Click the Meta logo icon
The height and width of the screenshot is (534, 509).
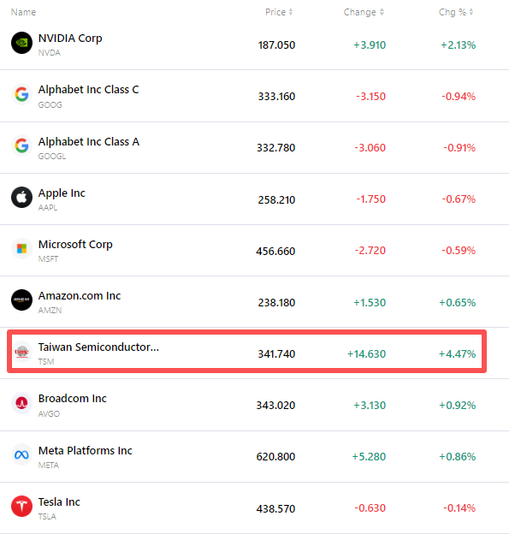click(21, 454)
